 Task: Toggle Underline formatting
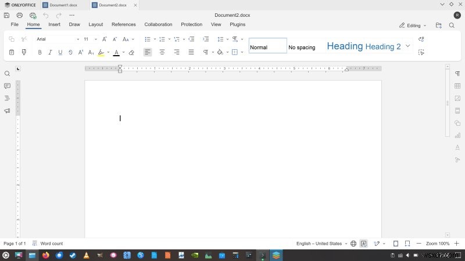point(60,52)
